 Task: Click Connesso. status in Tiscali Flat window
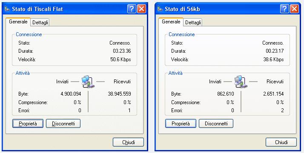tap(120, 43)
